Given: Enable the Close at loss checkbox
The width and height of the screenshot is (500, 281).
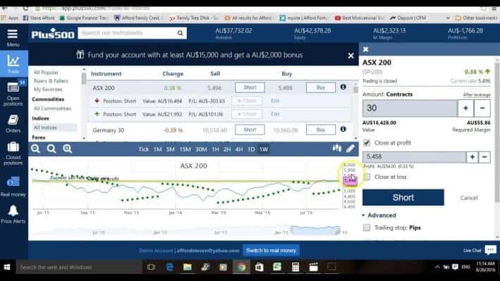Looking at the screenshot, I should 367,177.
